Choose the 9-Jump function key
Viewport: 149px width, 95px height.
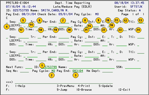(x=62, y=90)
